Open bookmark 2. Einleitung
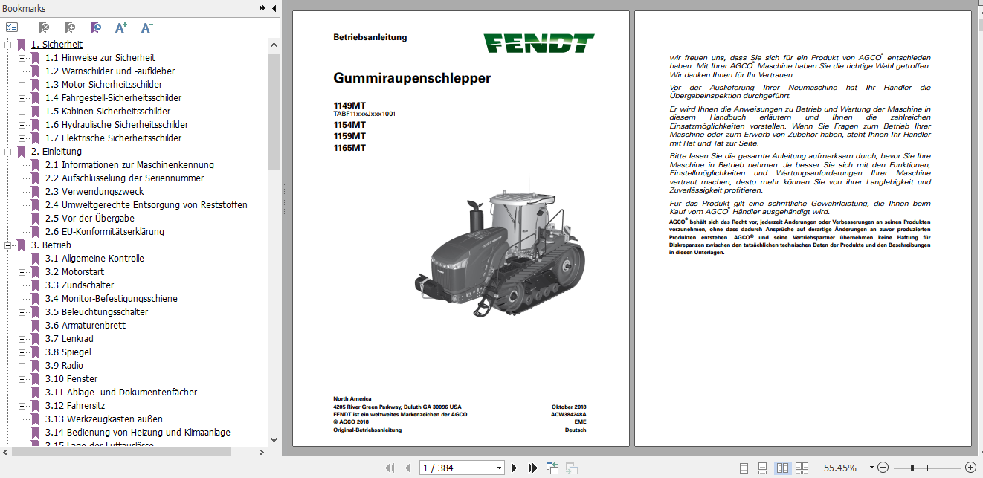This screenshot has width=983, height=478. [x=57, y=151]
